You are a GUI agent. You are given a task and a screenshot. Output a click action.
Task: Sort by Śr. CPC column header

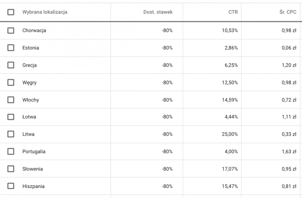287,12
